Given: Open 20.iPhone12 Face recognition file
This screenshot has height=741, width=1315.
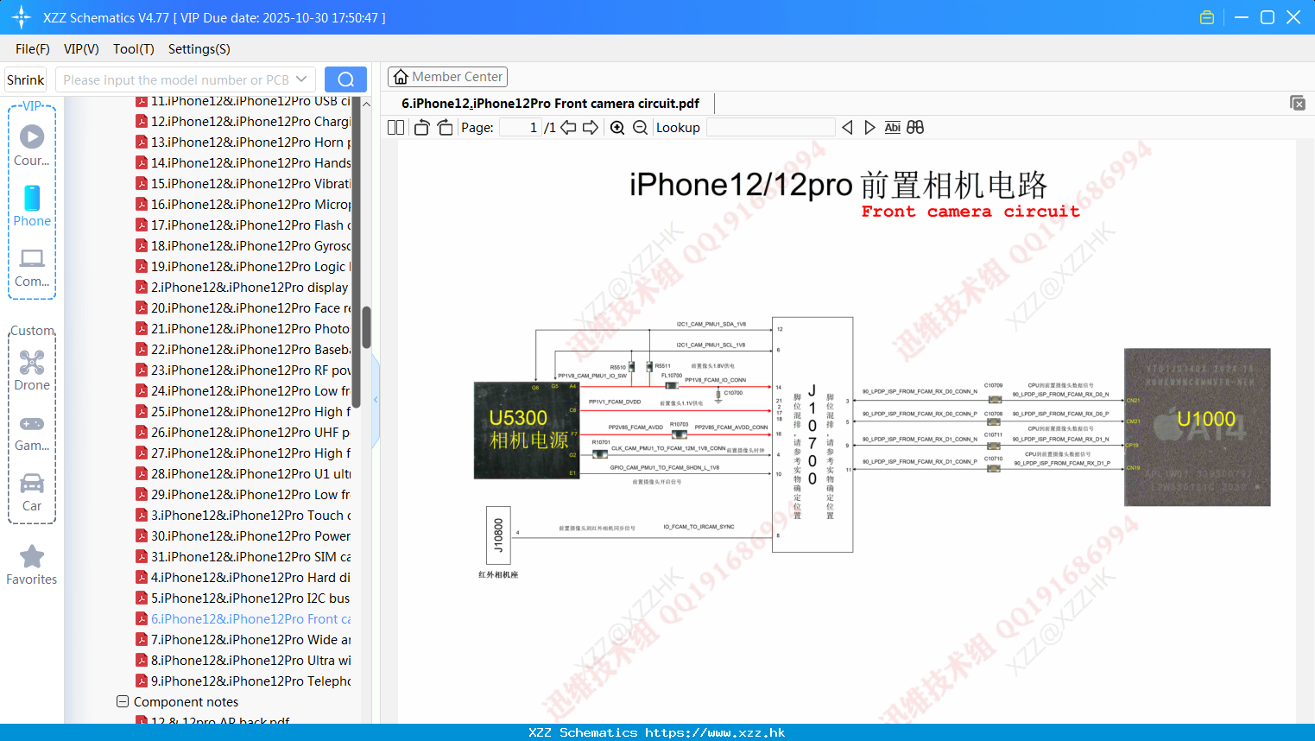Looking at the screenshot, I should click(243, 308).
